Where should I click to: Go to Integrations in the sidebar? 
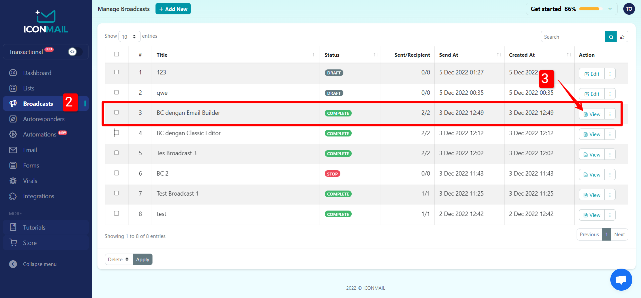coord(38,196)
